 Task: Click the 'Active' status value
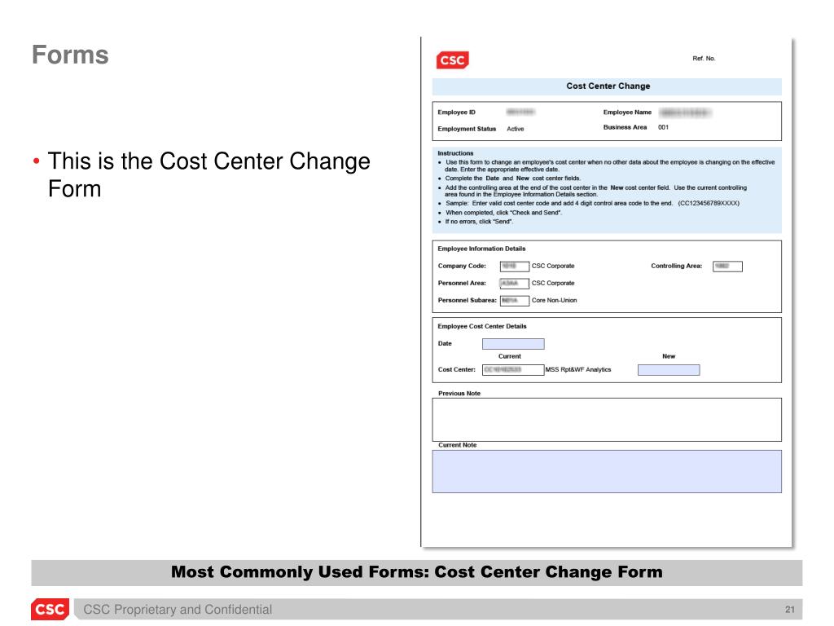coord(515,129)
